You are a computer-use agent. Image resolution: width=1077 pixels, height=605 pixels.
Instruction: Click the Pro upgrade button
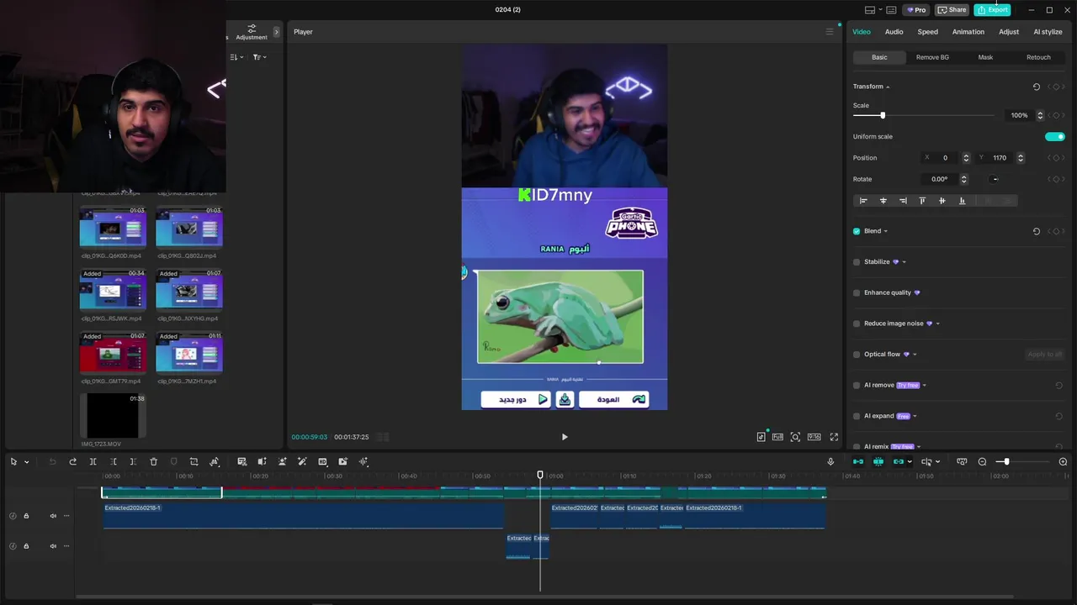pos(916,10)
